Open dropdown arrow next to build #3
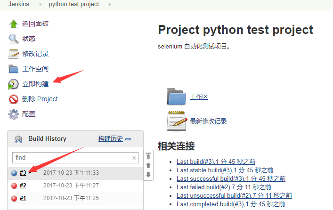The height and width of the screenshot is (210, 333). [x=30, y=173]
